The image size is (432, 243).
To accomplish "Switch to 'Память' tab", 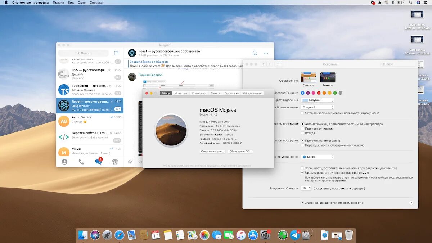I will click(215, 93).
